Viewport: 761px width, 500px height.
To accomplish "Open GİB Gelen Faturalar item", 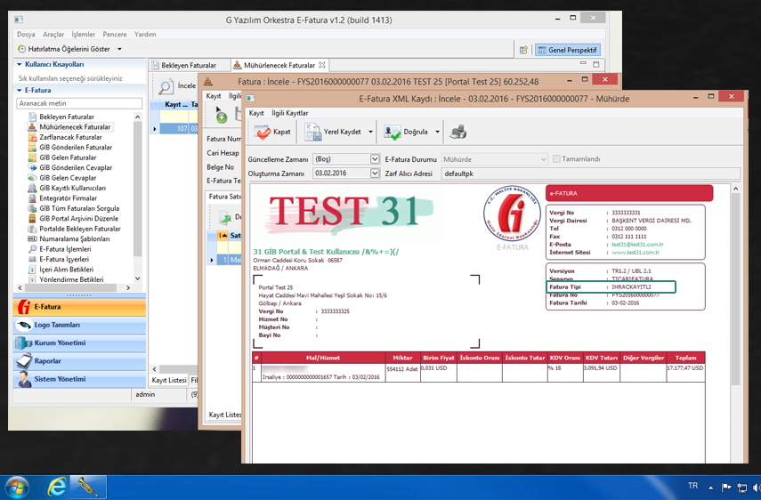I will click(x=68, y=157).
